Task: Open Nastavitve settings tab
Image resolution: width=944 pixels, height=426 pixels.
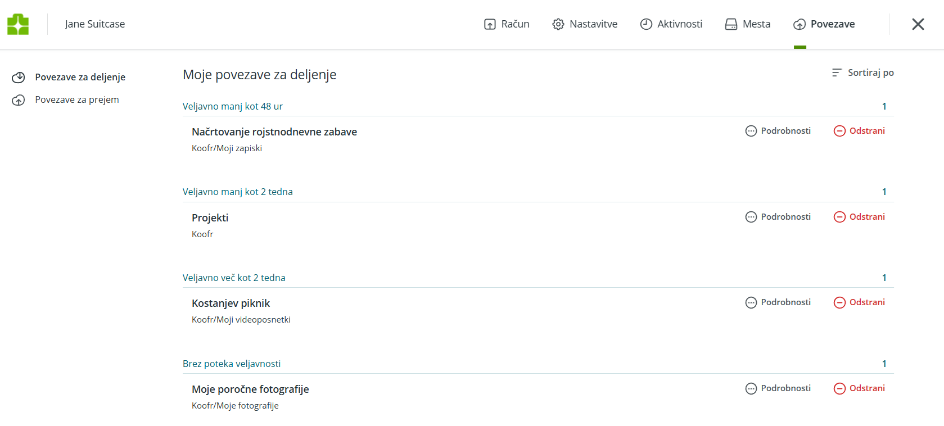Action: click(585, 24)
